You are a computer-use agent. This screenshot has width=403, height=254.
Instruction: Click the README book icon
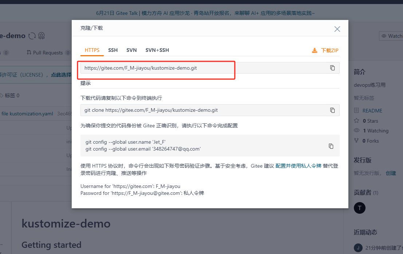pyautogui.click(x=356, y=110)
